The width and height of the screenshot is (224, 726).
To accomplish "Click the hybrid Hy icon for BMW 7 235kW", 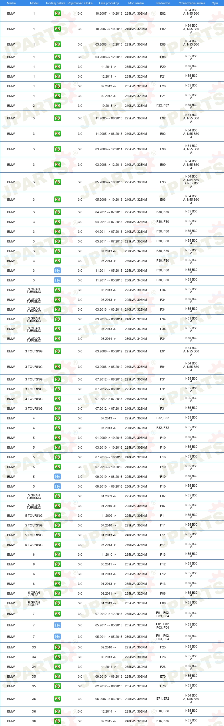I will click(x=57, y=625).
